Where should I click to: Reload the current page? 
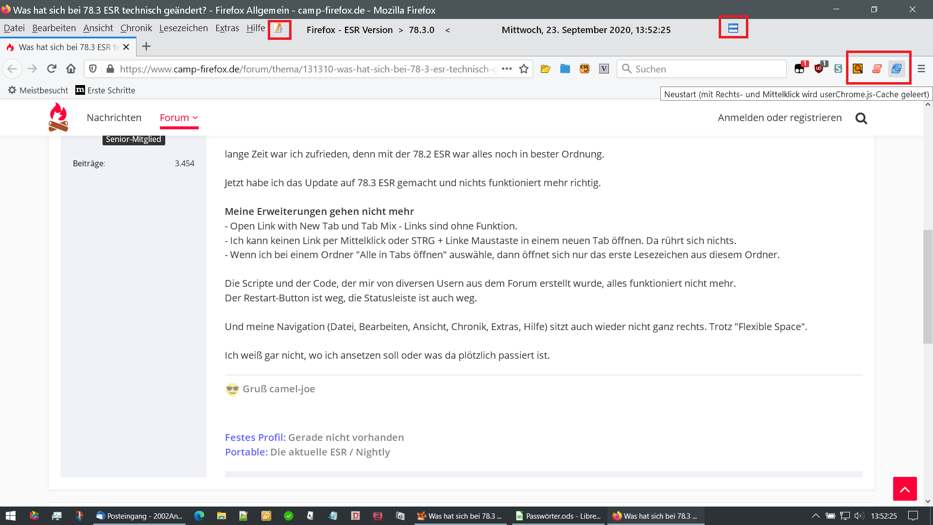52,69
